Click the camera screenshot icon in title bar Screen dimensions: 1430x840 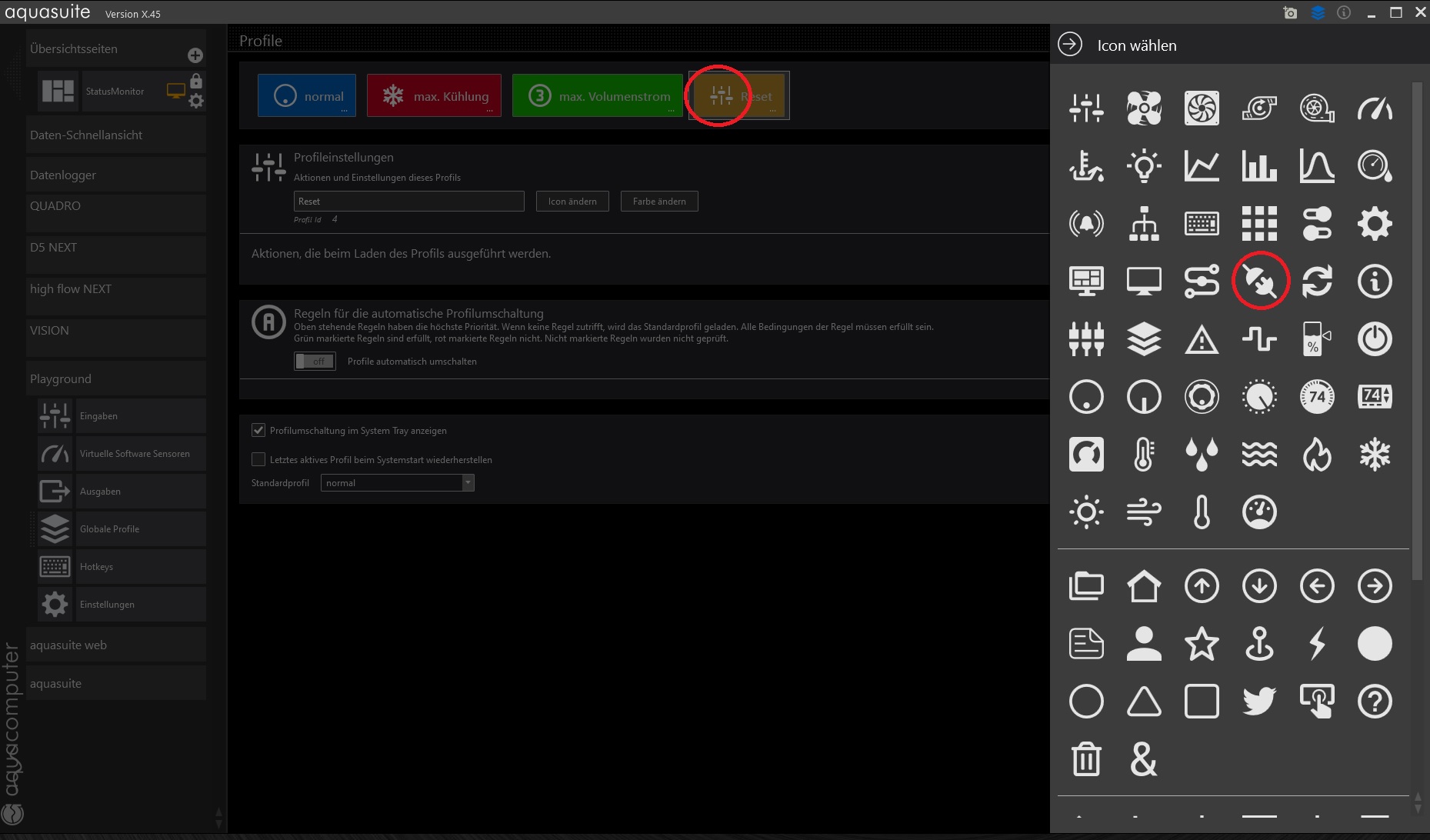point(1290,13)
